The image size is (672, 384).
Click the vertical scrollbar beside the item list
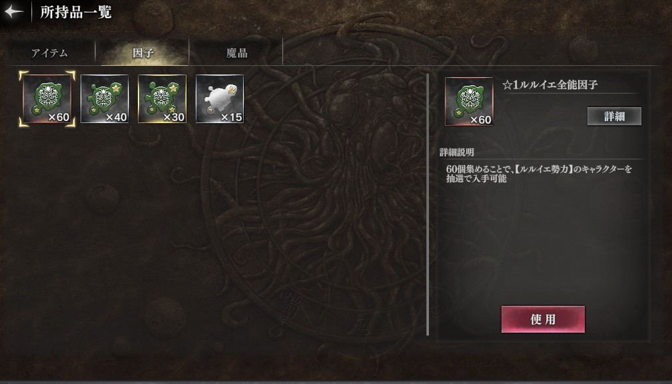point(428,204)
